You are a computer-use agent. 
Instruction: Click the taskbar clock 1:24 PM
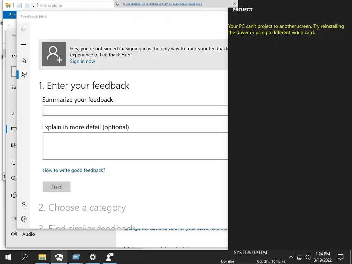point(322,254)
